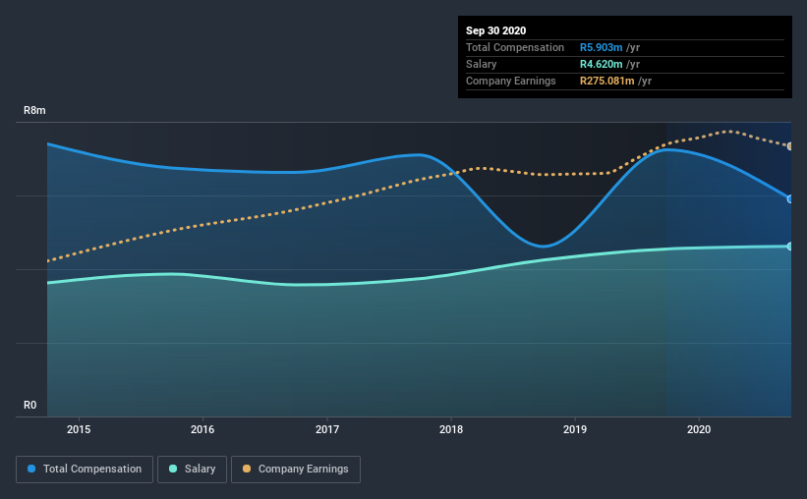Click the Sep 30 2020 tooltip date
Screen dimensions: 807x499
[x=496, y=30]
